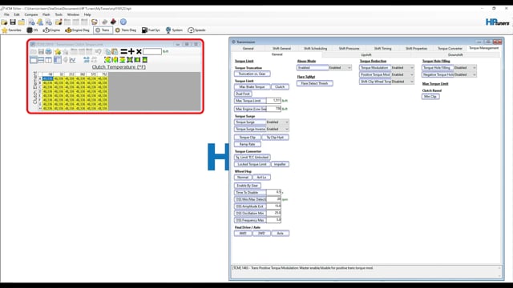513x288 pixels.
Task: Open the Clutch torque limit table
Action: 280,87
